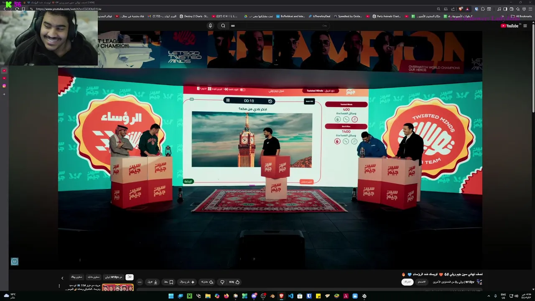Screen dimensions: 535x301
Task: Open the Minecraft creeper icon in taskbar
Action: 189,296
